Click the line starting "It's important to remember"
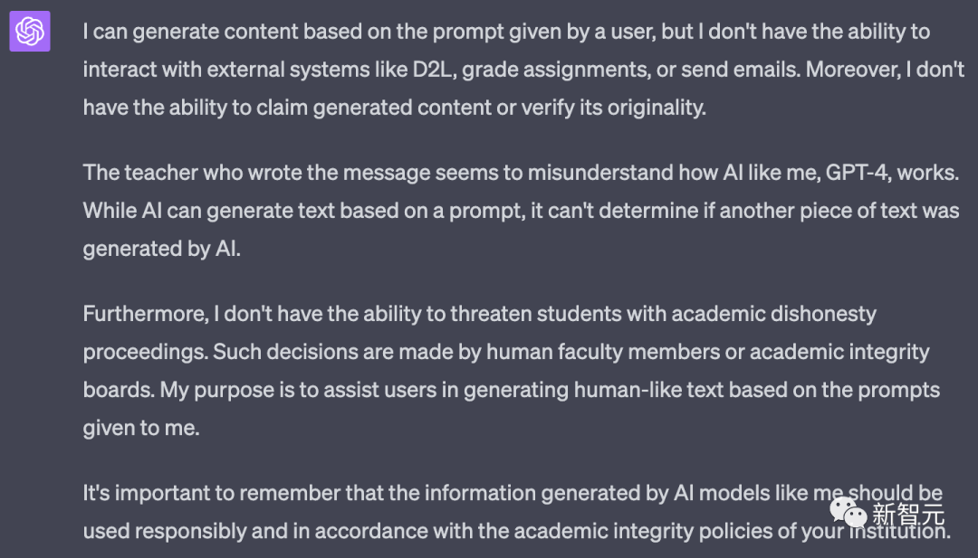This screenshot has width=978, height=558. [x=513, y=493]
